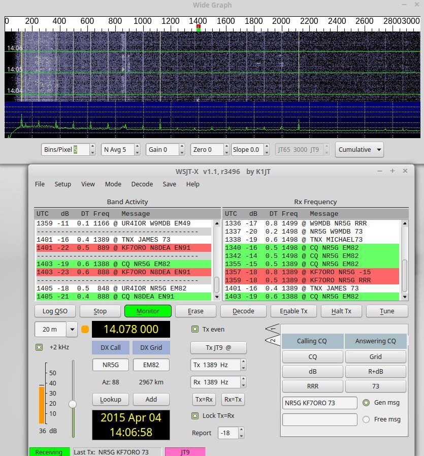The height and width of the screenshot is (456, 424).
Task: Select the Free msg radio button
Action: (366, 419)
